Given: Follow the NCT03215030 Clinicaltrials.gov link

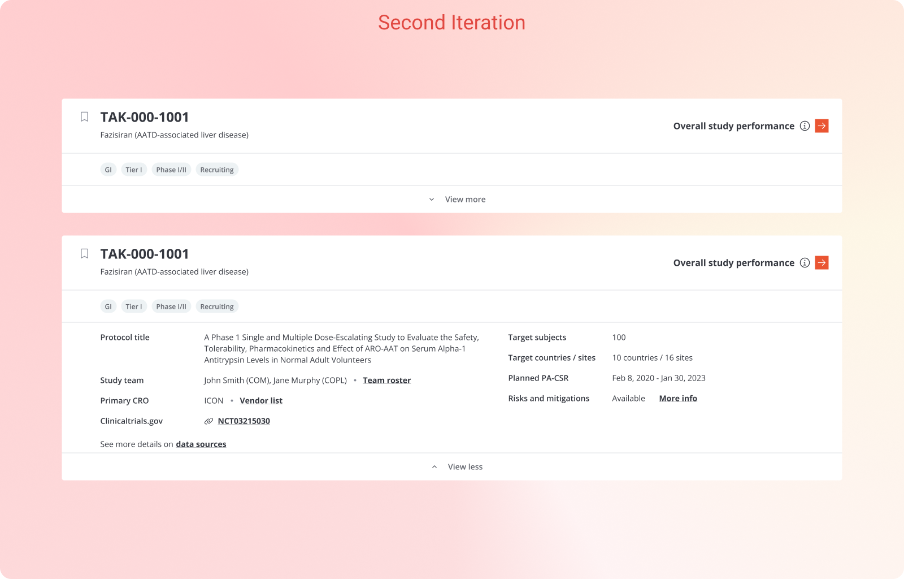Looking at the screenshot, I should 244,421.
